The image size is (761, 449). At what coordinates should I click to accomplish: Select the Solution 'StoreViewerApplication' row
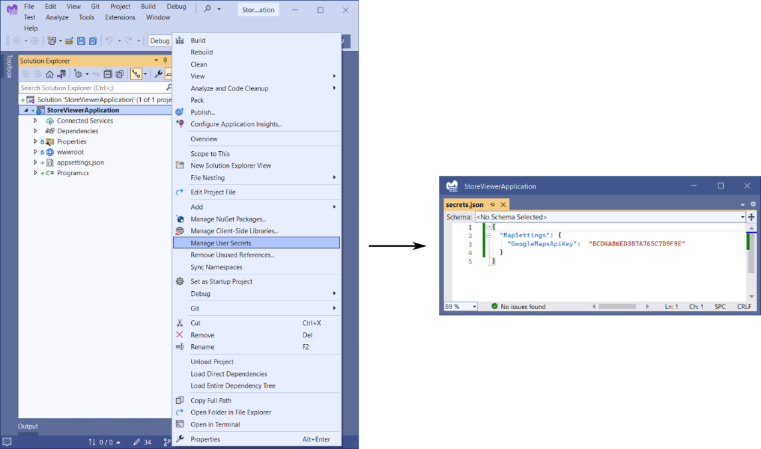[x=96, y=99]
